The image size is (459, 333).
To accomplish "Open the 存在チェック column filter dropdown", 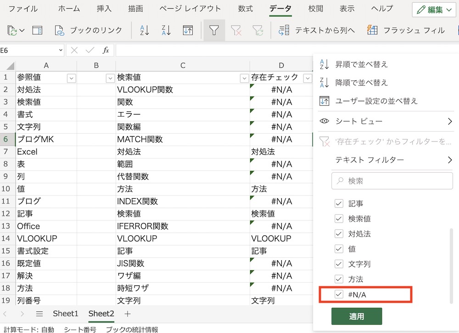I will point(308,78).
